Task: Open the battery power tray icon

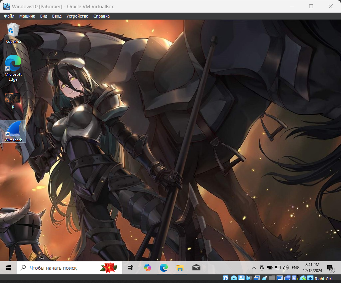Action: click(270, 268)
